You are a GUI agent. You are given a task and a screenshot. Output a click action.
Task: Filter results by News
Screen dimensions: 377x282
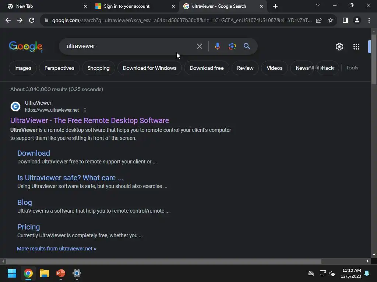point(302,68)
